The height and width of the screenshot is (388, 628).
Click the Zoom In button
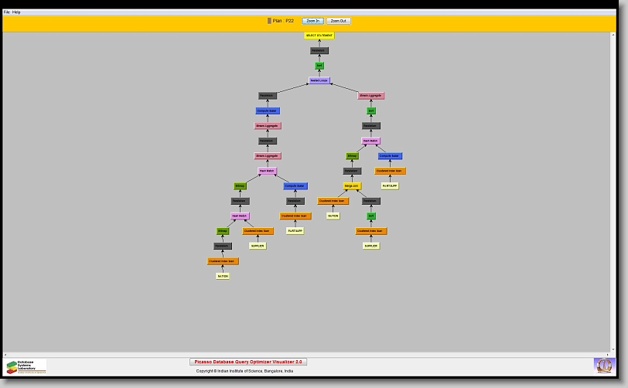(x=312, y=21)
